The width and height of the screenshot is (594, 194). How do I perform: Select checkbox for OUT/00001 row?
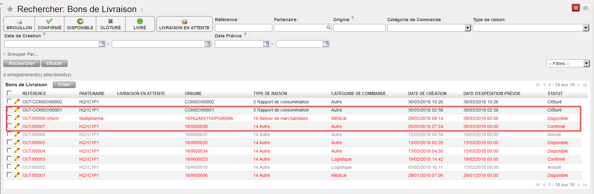click(x=9, y=175)
